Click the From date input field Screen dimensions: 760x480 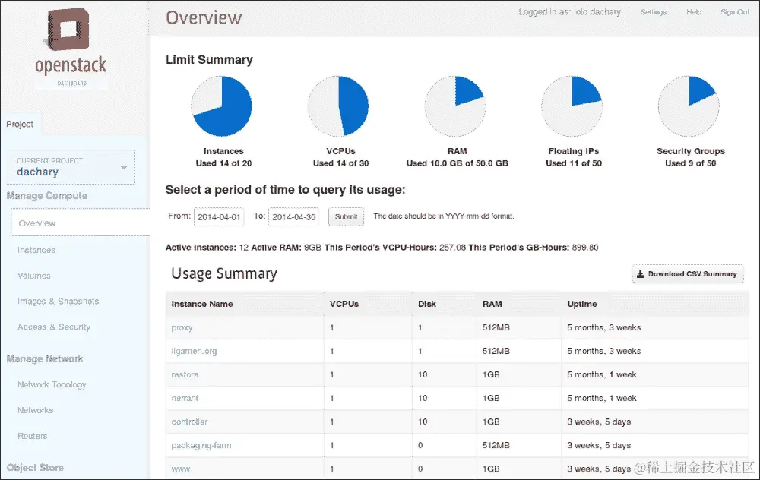220,216
